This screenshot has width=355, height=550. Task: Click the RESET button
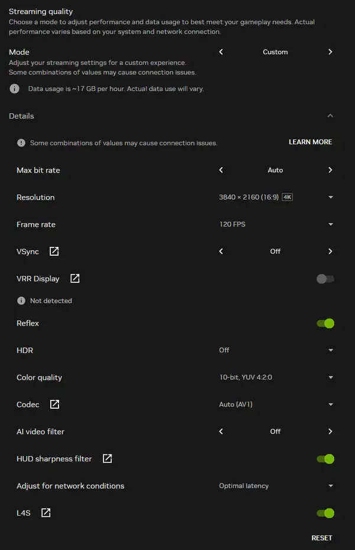(322, 538)
